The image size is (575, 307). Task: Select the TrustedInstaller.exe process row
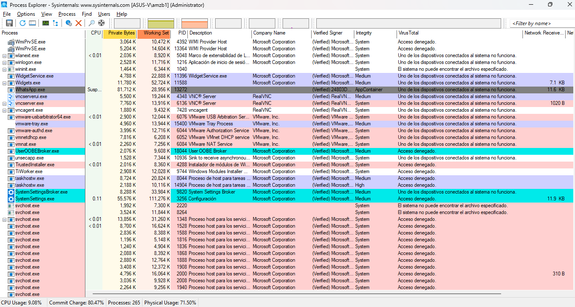[287, 165]
